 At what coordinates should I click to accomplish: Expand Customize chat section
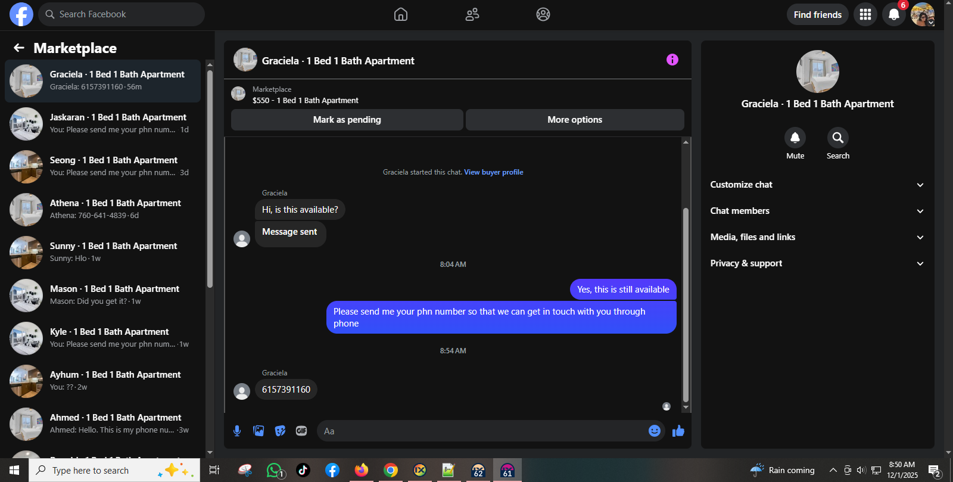pos(817,185)
